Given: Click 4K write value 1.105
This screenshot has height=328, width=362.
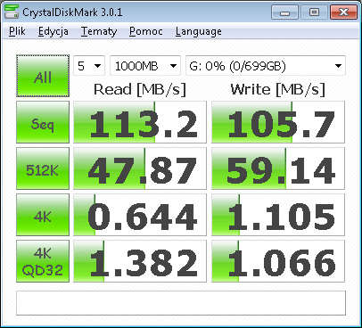Looking at the screenshot, I should coord(278,215).
